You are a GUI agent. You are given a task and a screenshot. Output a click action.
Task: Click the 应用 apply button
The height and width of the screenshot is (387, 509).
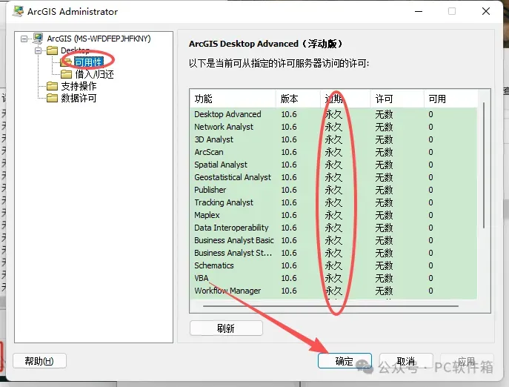[467, 360]
